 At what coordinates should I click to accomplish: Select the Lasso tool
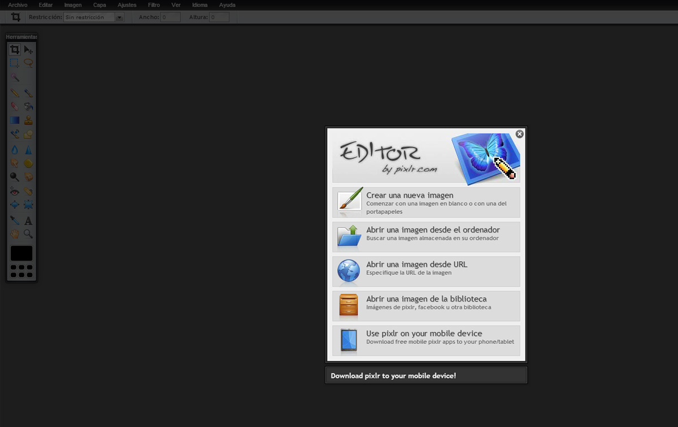28,63
